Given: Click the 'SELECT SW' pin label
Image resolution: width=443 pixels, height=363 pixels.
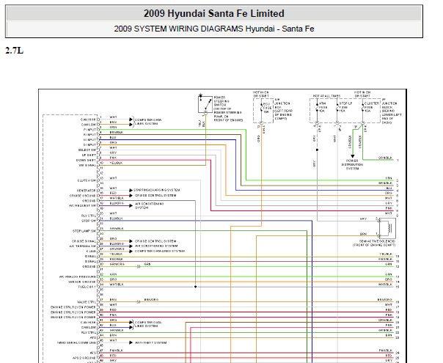Looking at the screenshot, I should click(87, 150).
